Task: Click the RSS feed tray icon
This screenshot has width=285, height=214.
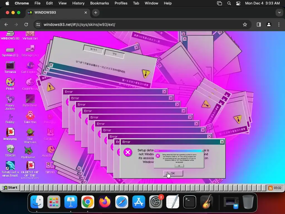Action: tap(271, 188)
